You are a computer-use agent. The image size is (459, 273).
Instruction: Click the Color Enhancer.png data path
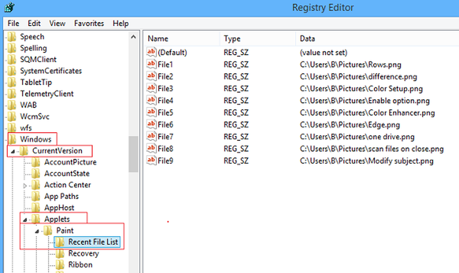(367, 113)
